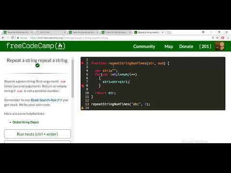Switch to the third browser tab

(83, 32)
